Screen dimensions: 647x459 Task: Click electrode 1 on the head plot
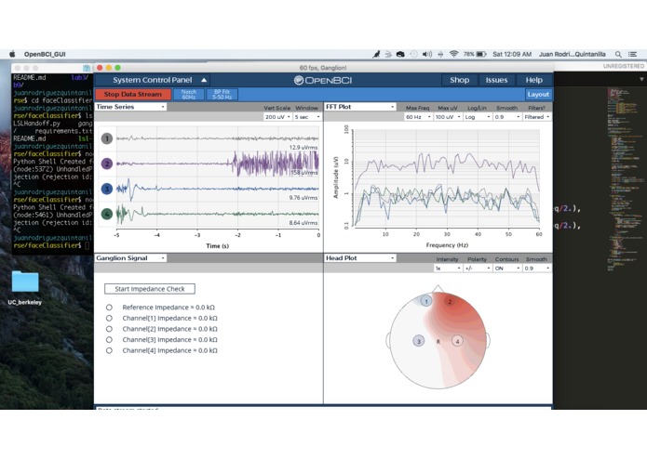[426, 301]
